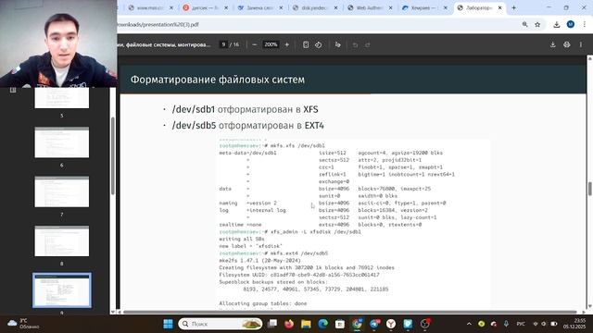Switch to the www.mvs tab
Screen dimensions: 593x333
(150, 7)
